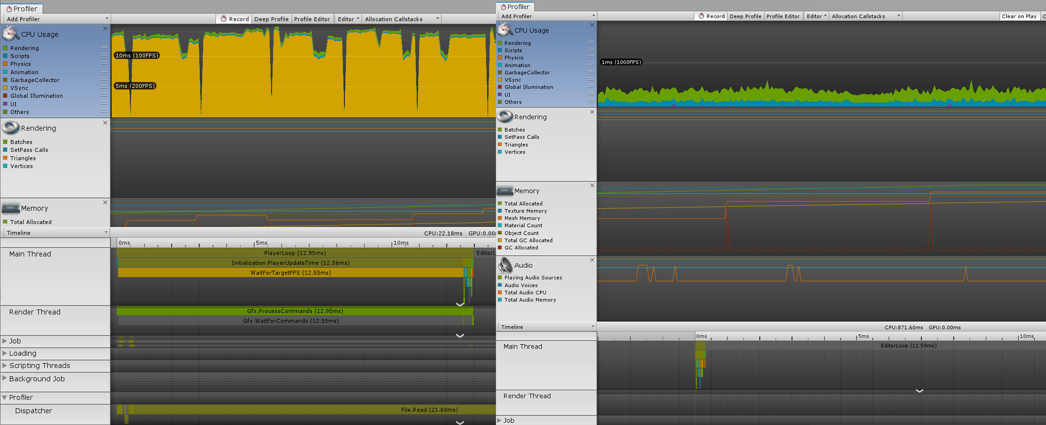Close the CPU Usage module in left Profiler
Screen dimensions: 1046x425
click(105, 29)
